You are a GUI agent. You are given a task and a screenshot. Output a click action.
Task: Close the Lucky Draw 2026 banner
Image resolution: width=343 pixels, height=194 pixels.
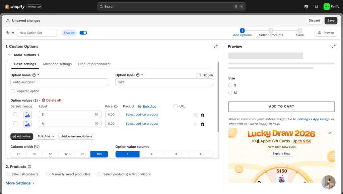[330, 133]
